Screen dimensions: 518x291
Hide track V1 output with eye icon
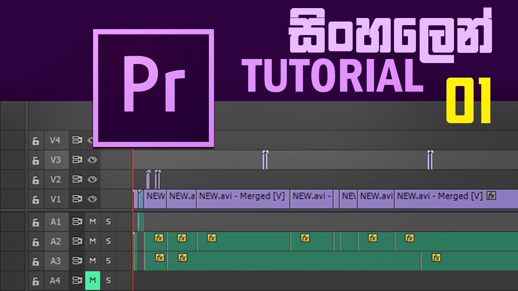point(92,198)
